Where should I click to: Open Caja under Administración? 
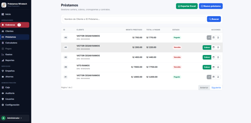(x=15, y=88)
